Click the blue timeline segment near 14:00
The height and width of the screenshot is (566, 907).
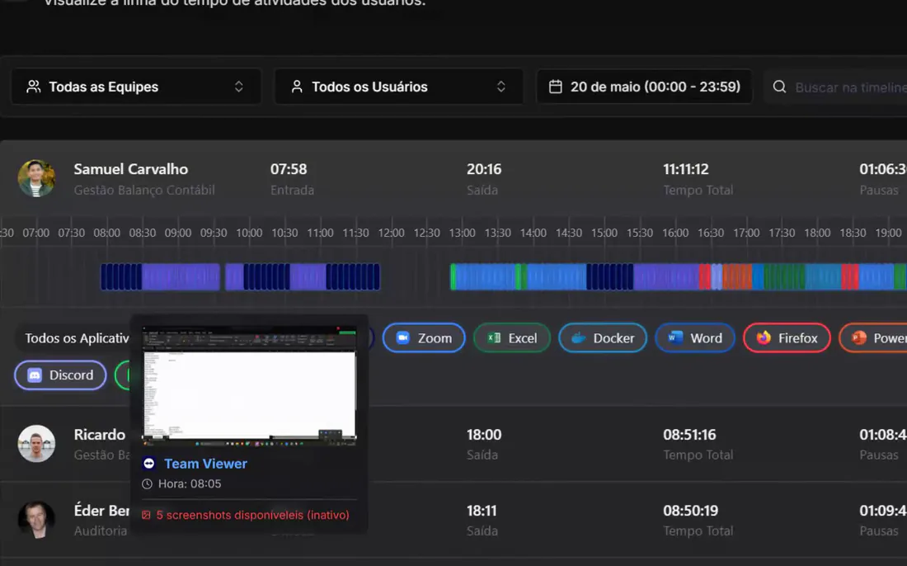[x=557, y=276]
